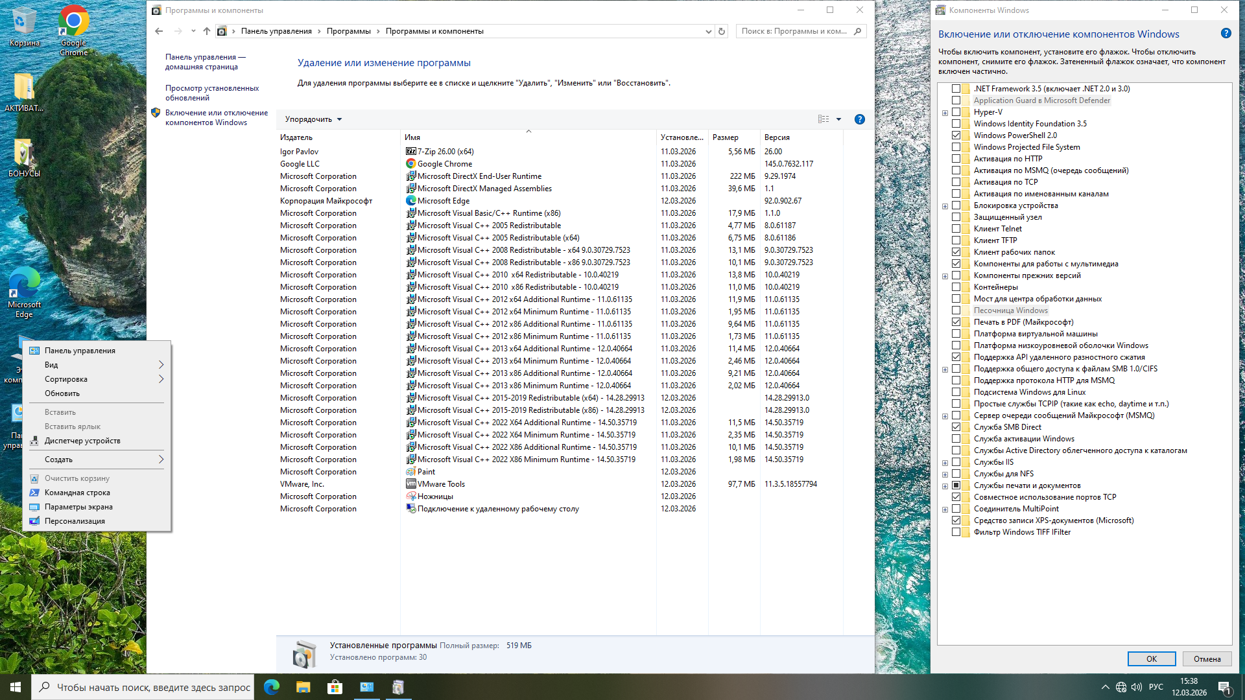The image size is (1245, 700).
Task: Expand the Службы IIS component node
Action: pos(945,463)
